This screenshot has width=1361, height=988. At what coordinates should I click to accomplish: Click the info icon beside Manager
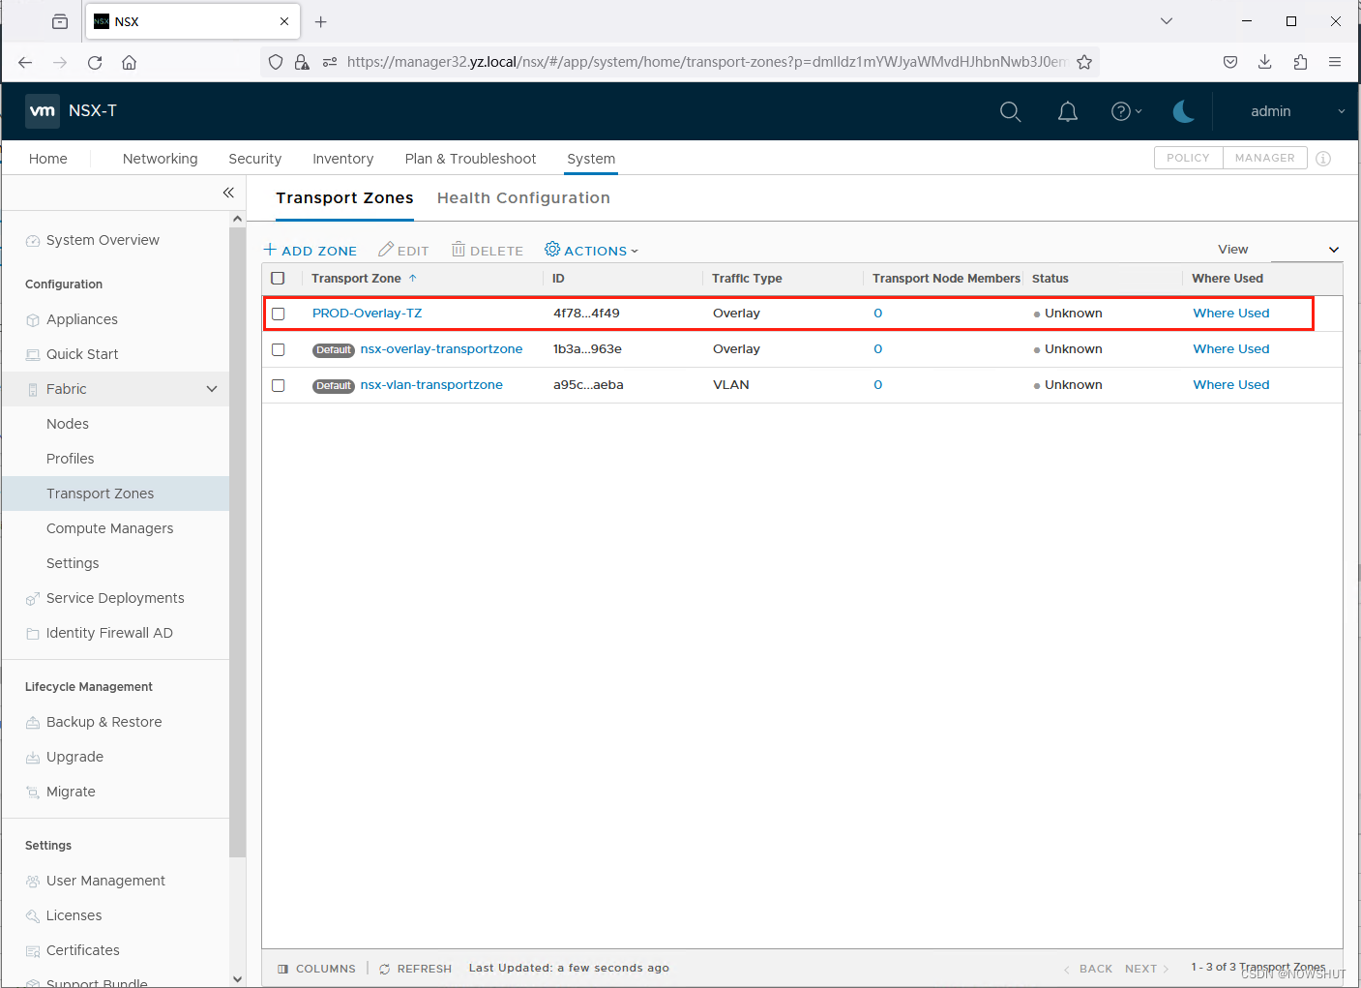click(x=1323, y=159)
